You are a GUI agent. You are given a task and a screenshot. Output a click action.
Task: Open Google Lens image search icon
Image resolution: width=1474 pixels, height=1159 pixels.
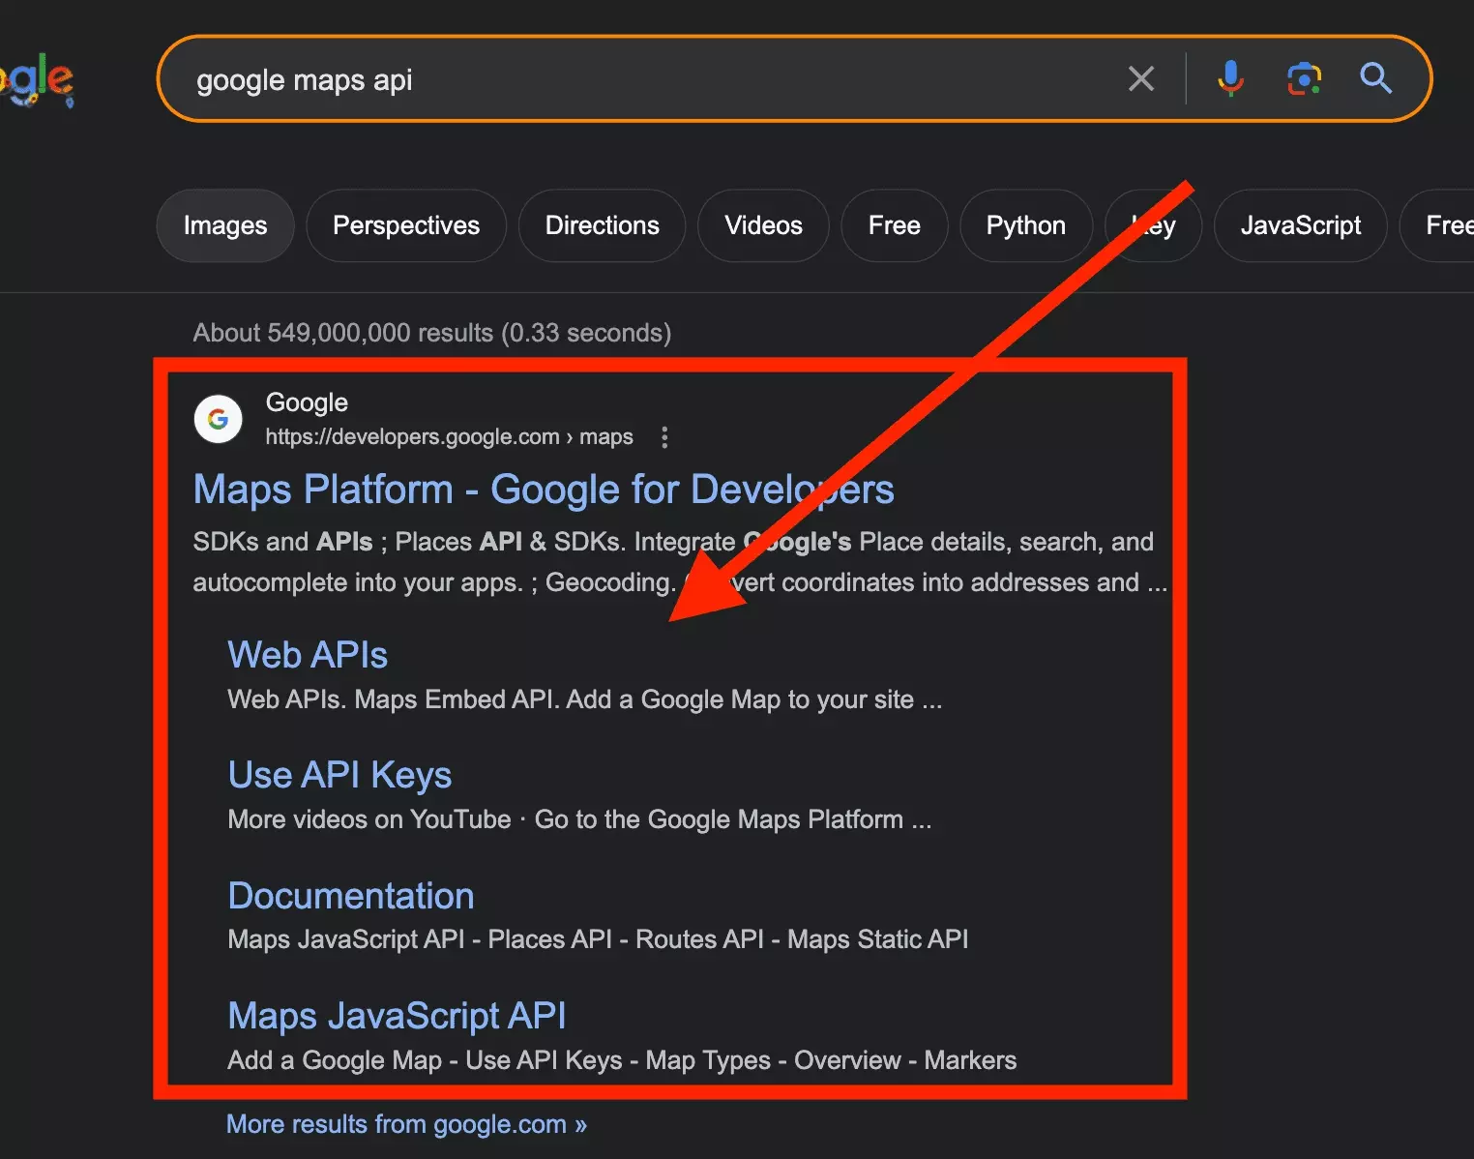click(1304, 79)
